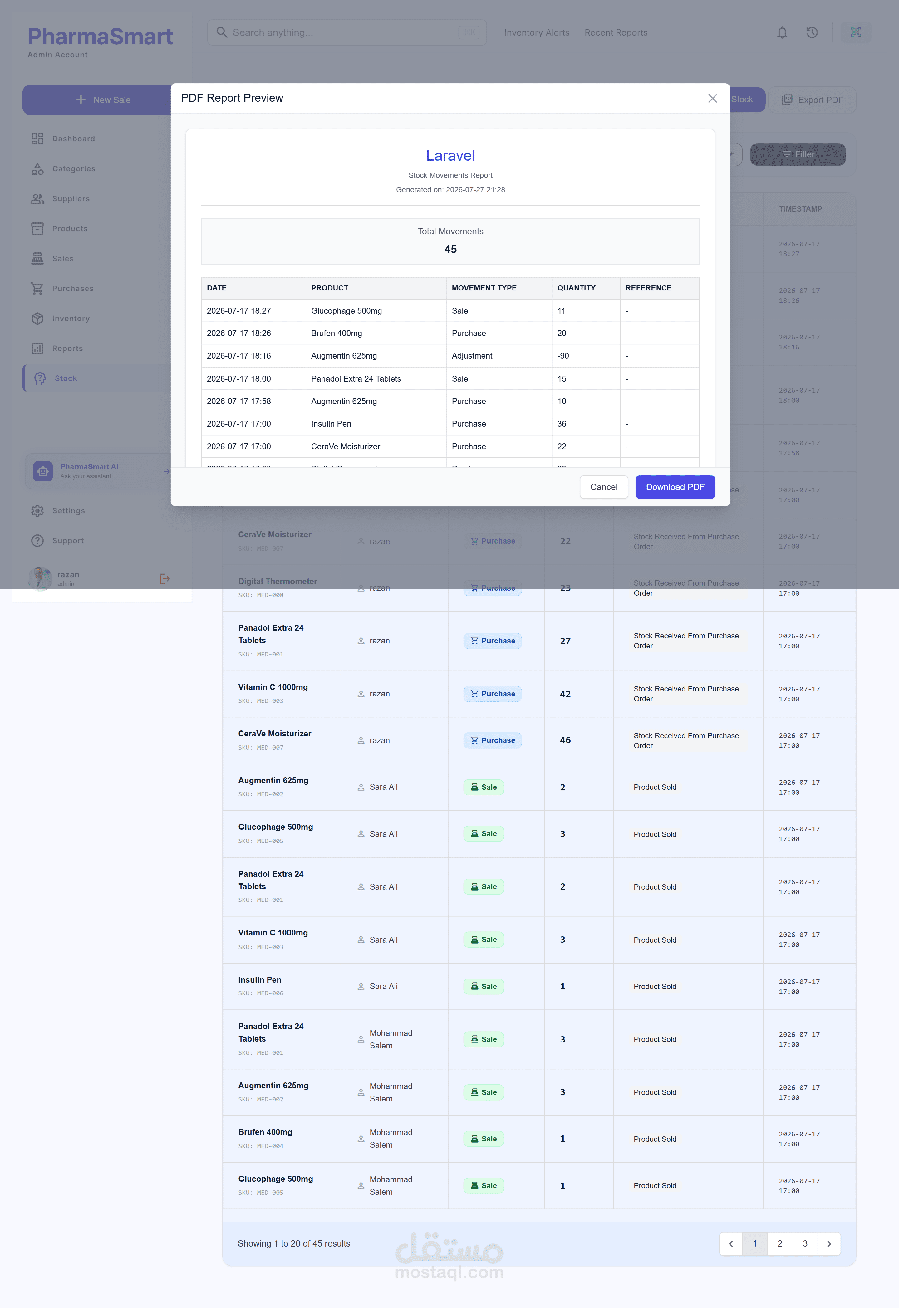
Task: Click the logout icon beside razan
Action: click(x=165, y=579)
